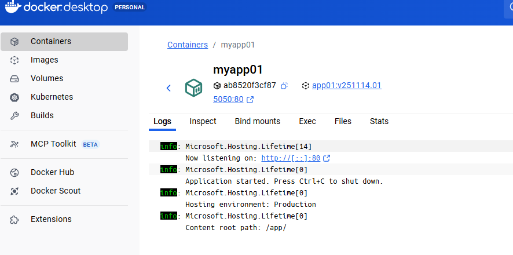Screen dimensions: 513x255
Task: Click the MCP Toolkit icon
Action: pyautogui.click(x=15, y=144)
